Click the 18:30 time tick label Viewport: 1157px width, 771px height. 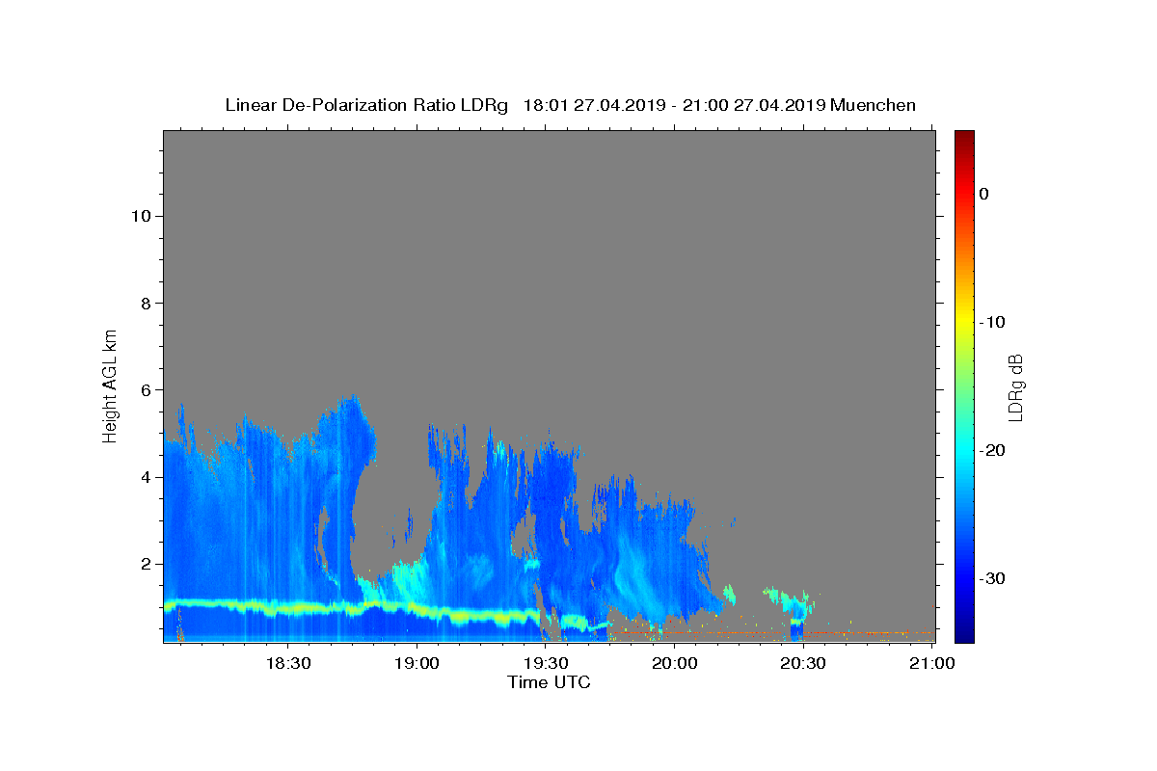pos(287,663)
